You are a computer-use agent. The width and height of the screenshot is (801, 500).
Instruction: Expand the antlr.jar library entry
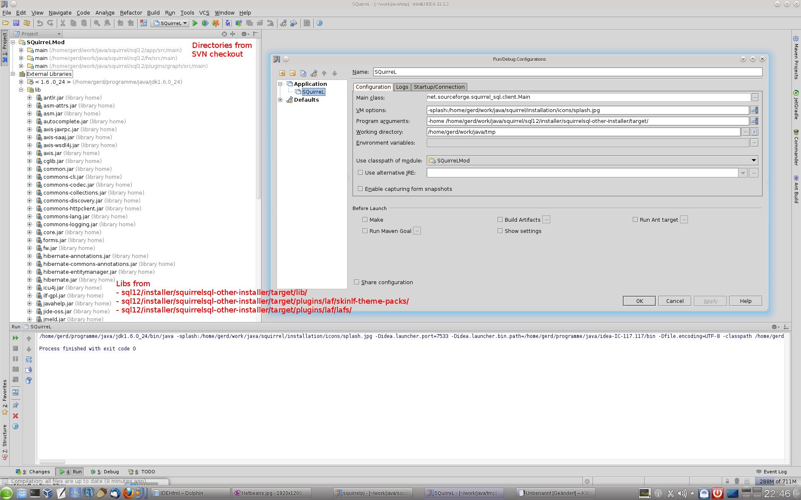click(x=29, y=97)
